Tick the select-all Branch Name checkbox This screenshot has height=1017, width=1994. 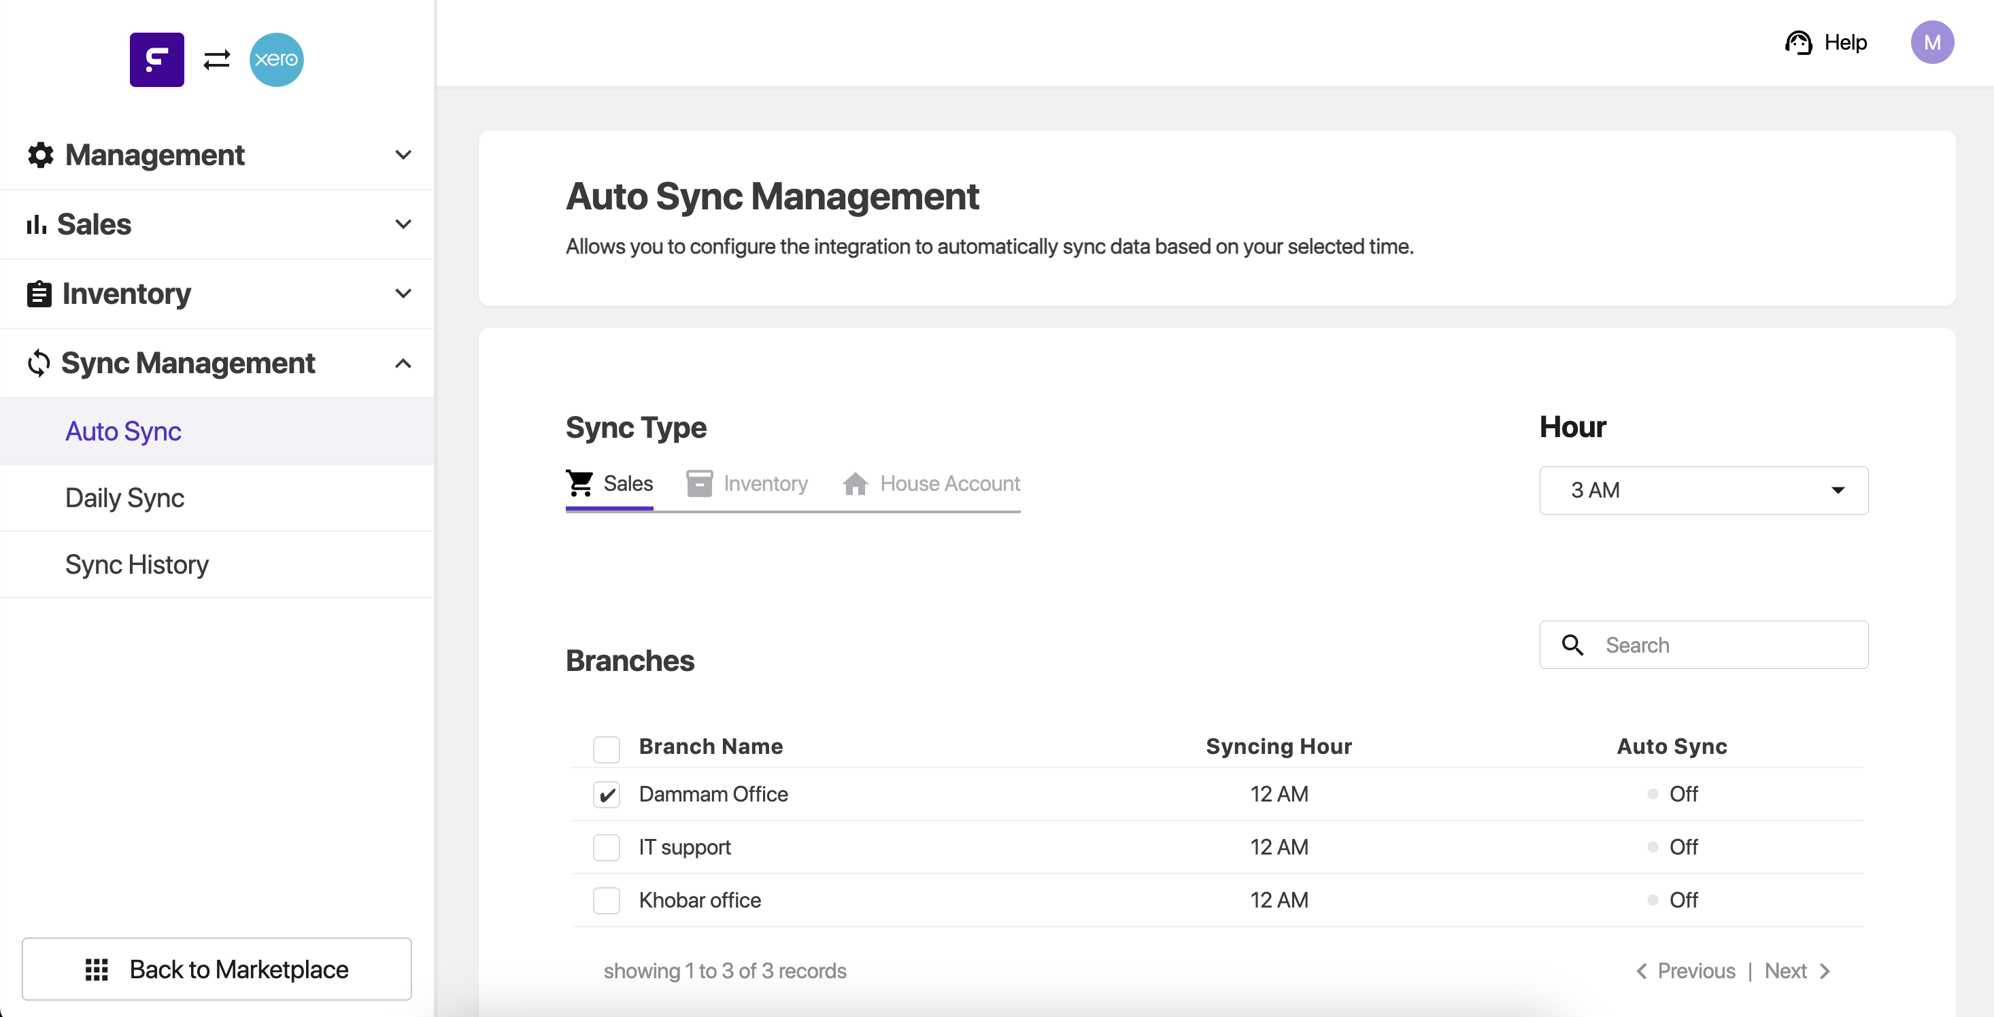pyautogui.click(x=606, y=748)
